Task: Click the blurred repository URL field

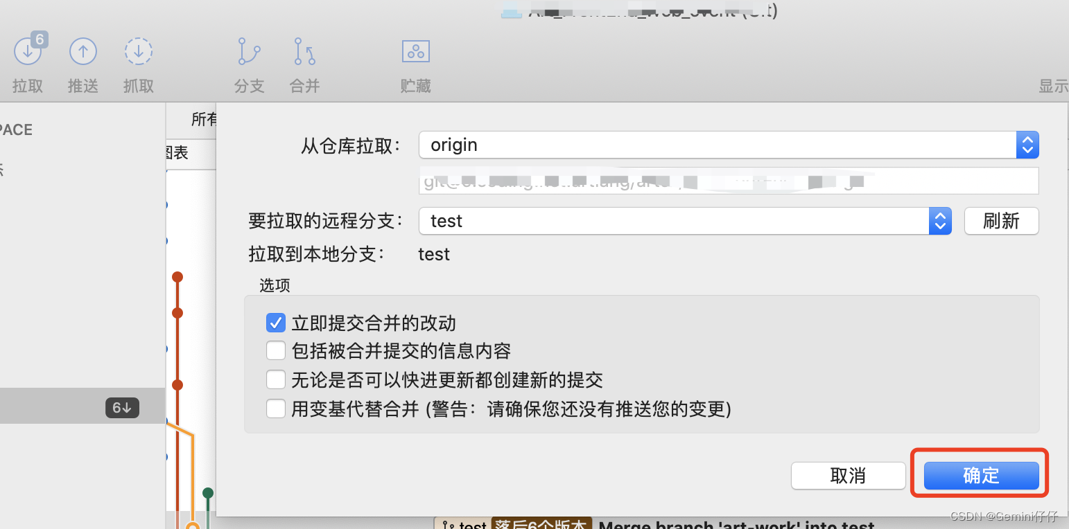Action: point(729,181)
